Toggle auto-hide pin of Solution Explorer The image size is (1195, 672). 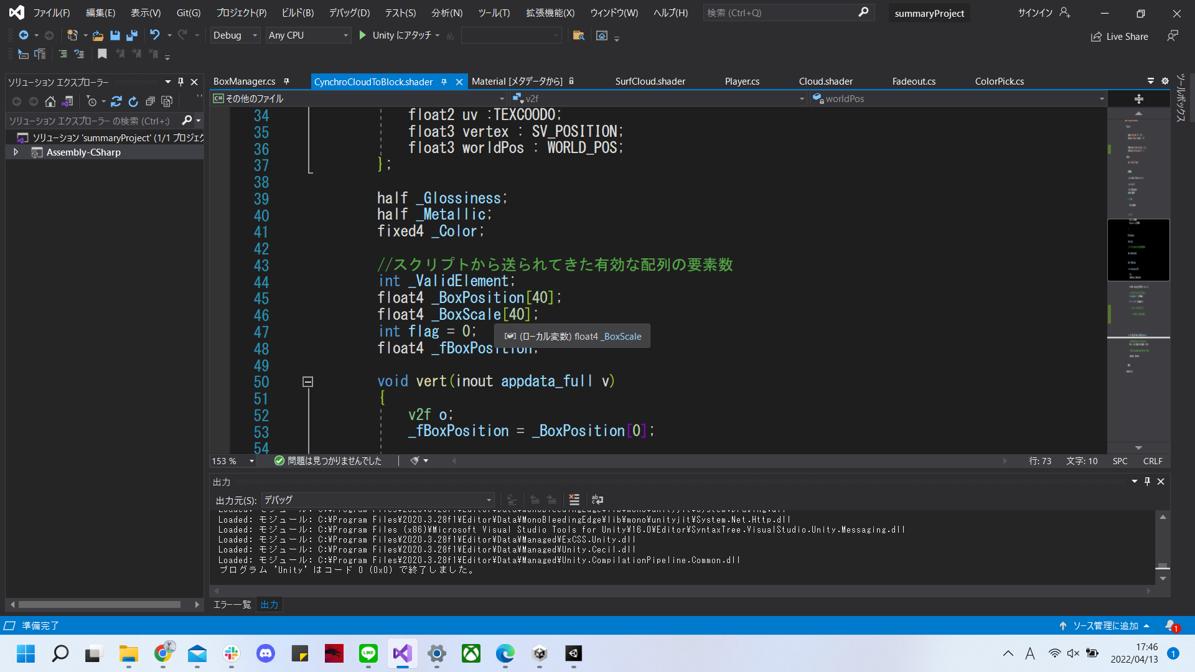point(180,82)
